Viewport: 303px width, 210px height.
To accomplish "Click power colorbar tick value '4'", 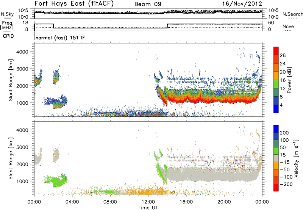I will [x=281, y=105].
